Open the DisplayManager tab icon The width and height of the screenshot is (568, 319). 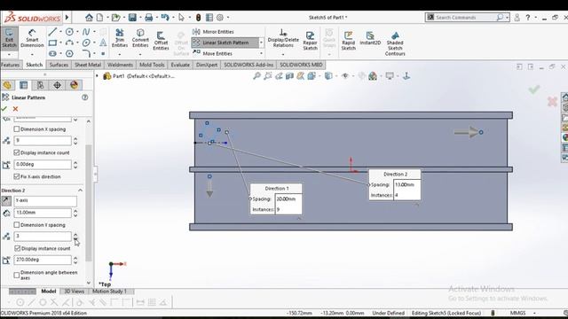point(74,85)
